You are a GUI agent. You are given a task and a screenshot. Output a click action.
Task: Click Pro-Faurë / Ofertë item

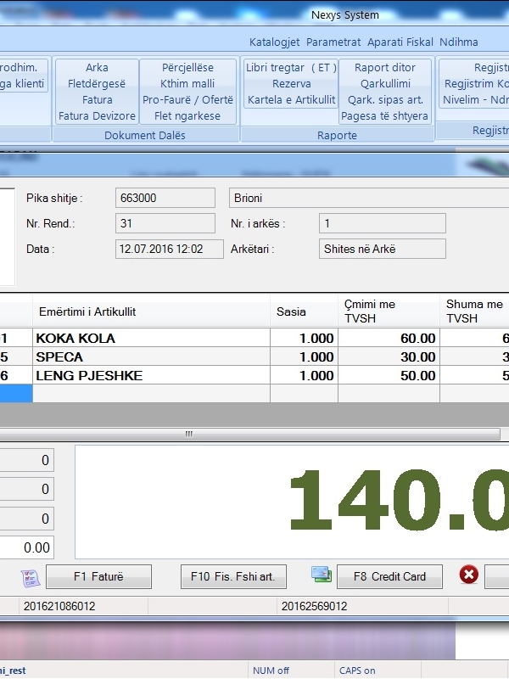pyautogui.click(x=187, y=100)
